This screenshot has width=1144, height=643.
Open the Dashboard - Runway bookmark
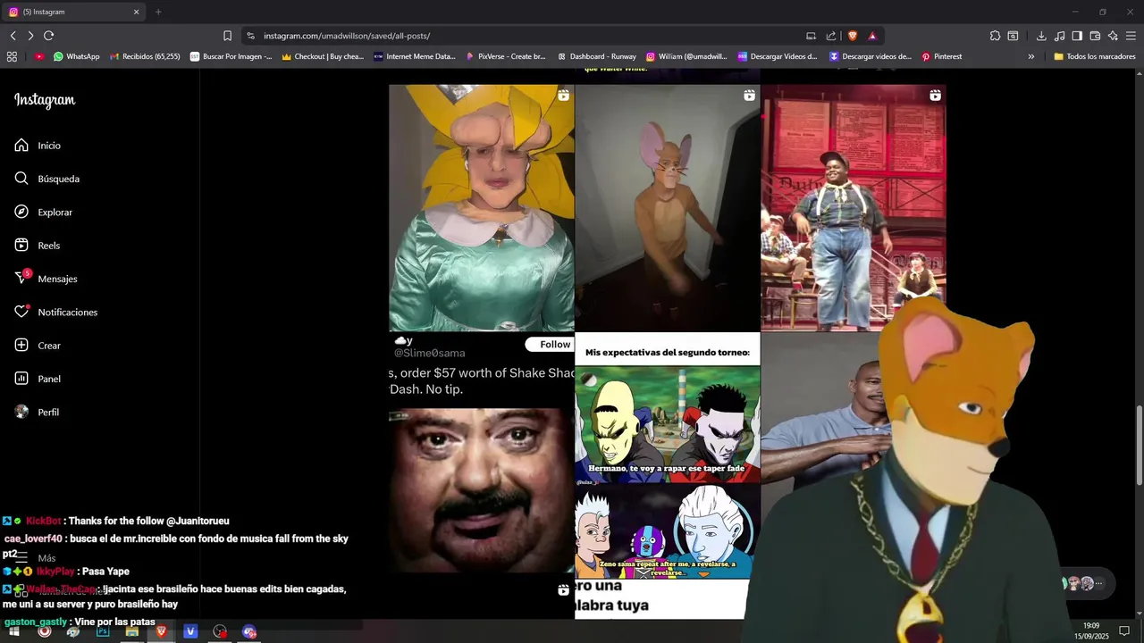597,56
